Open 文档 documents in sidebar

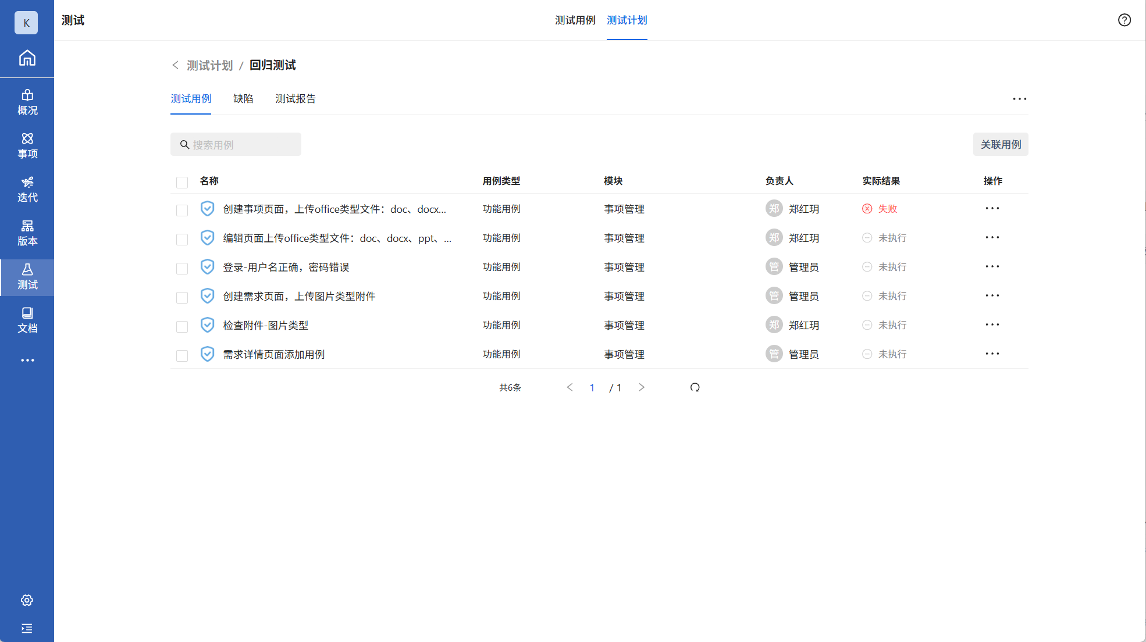pyautogui.click(x=27, y=320)
